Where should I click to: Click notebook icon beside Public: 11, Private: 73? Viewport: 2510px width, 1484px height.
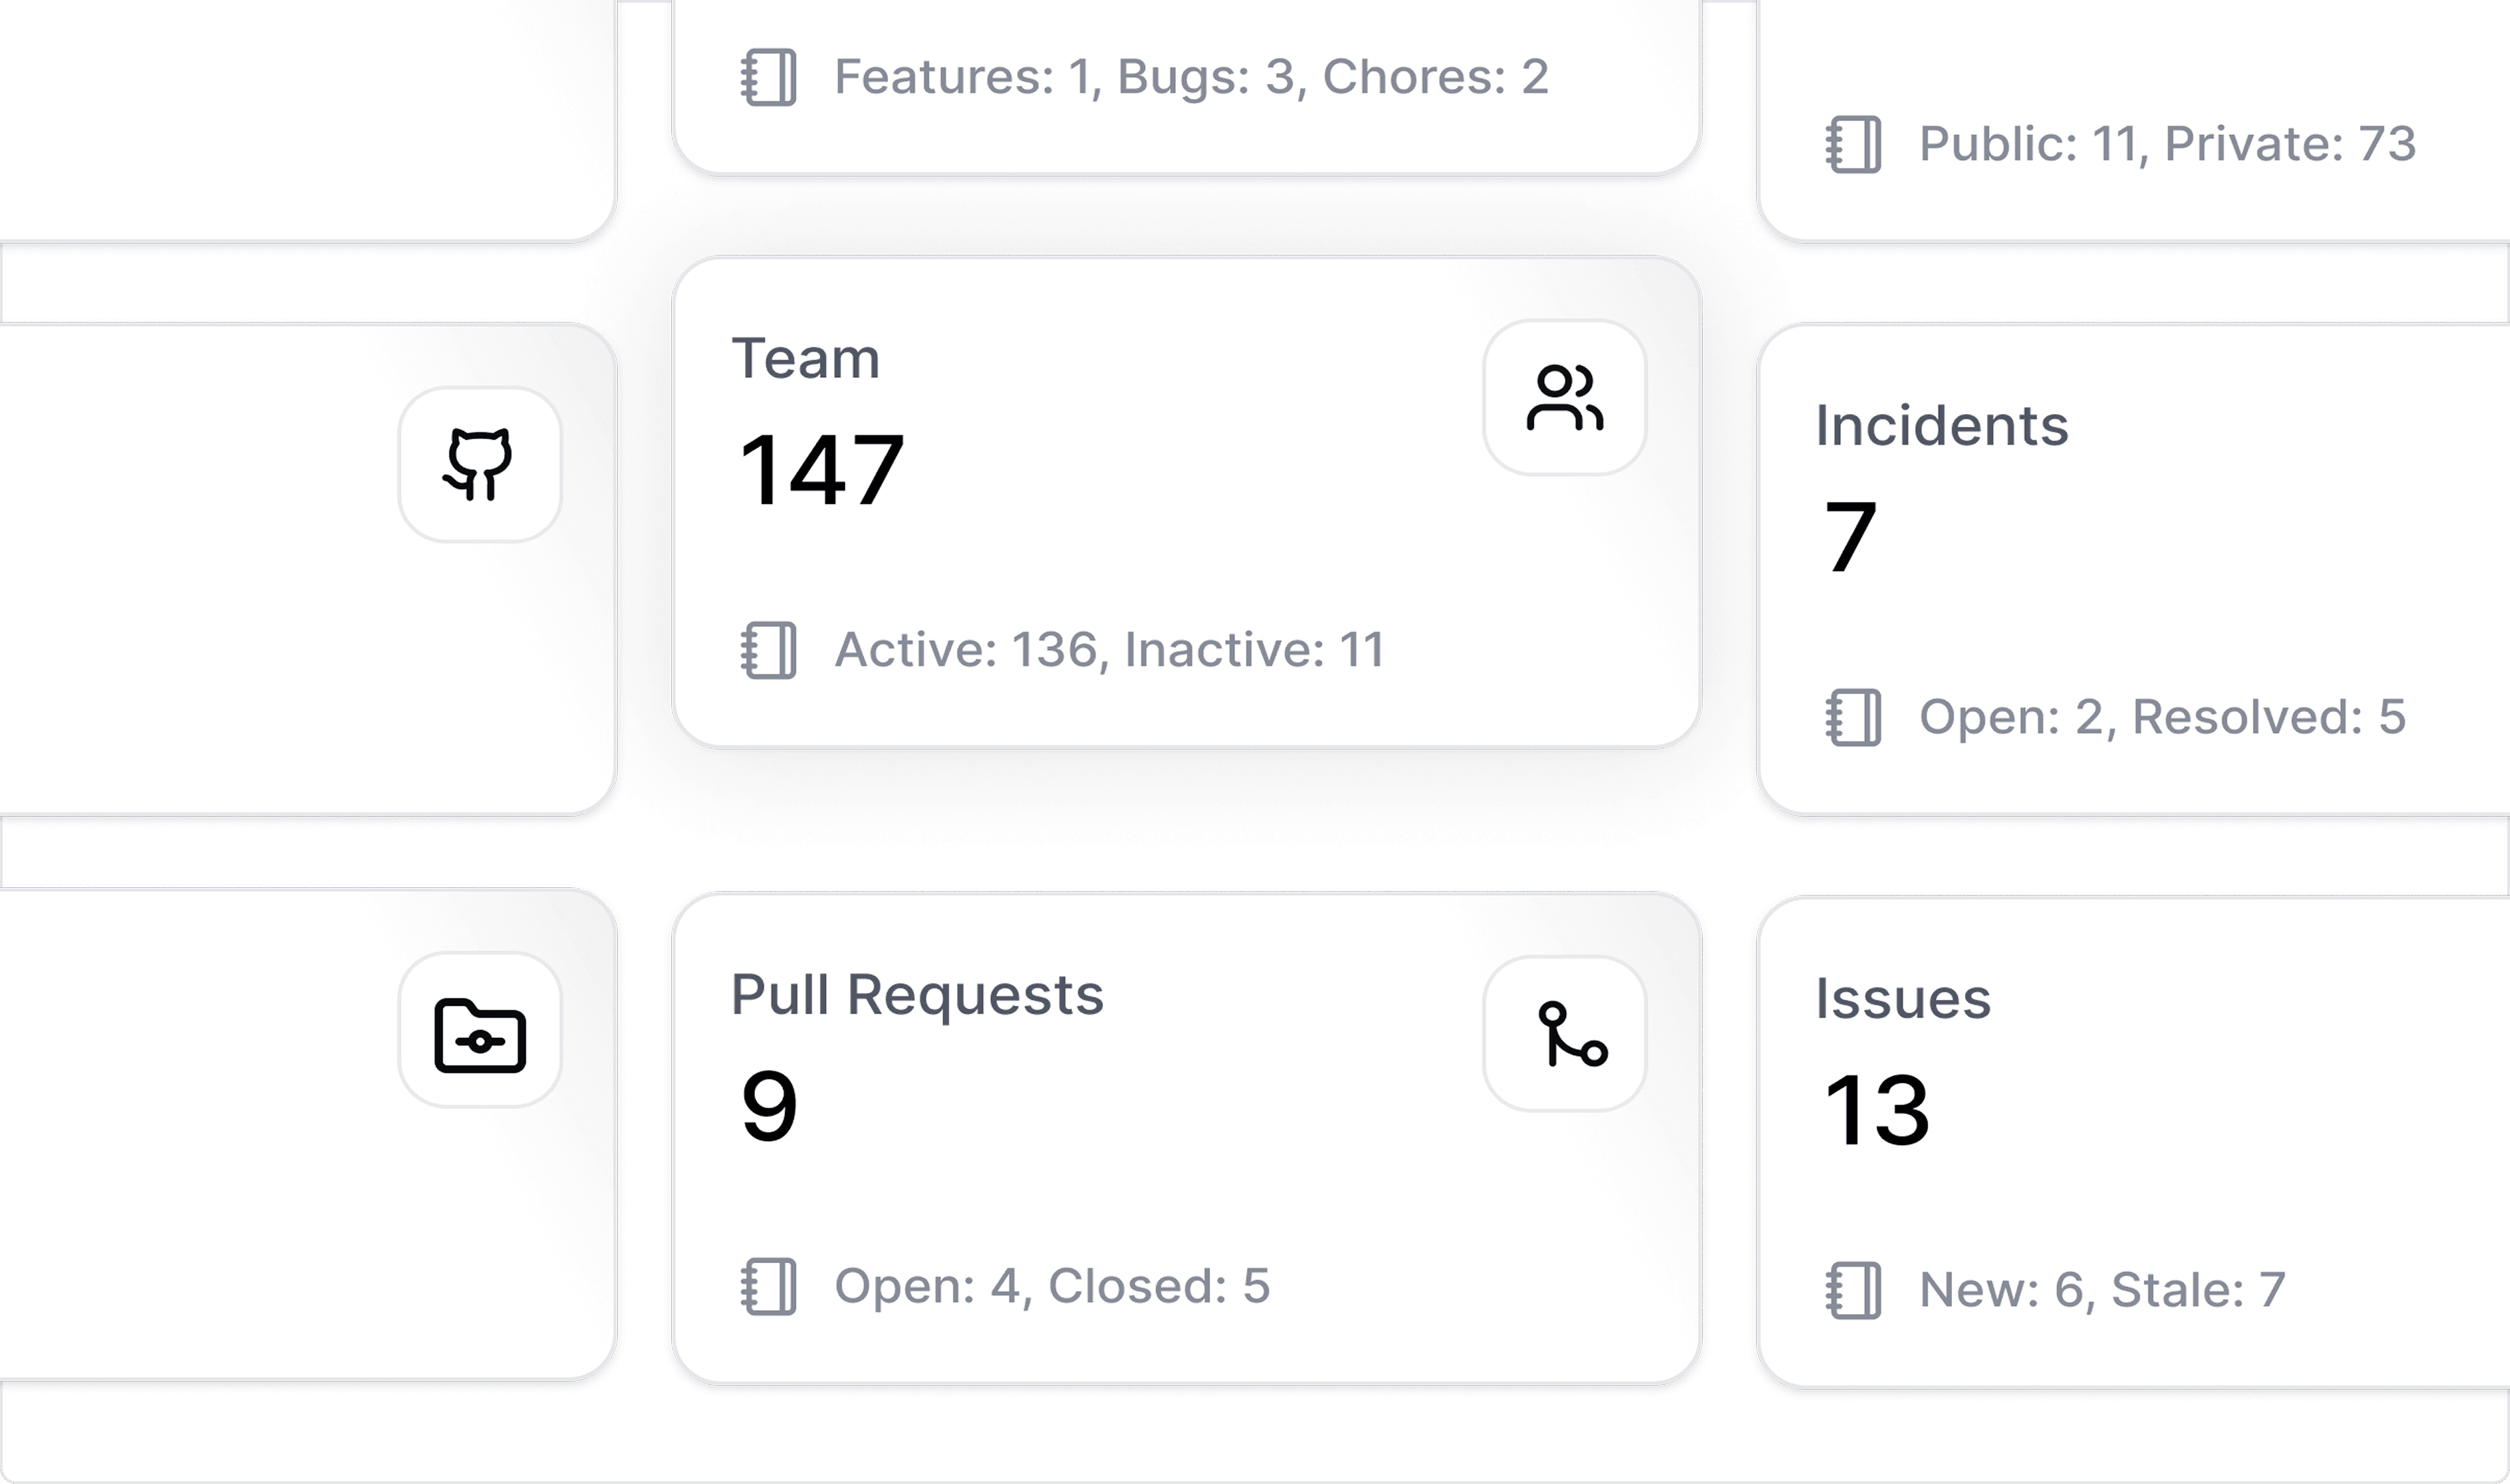[1853, 144]
